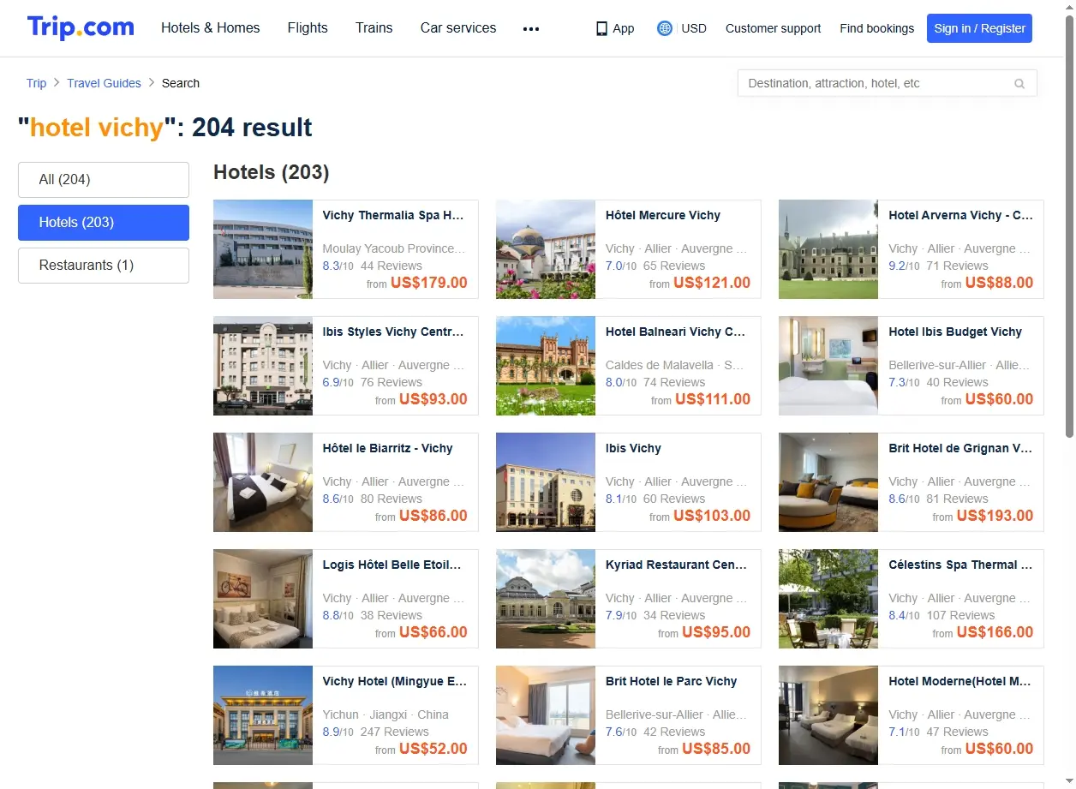Viewport: 1076px width, 789px height.
Task: Go to Trip breadcrumb link
Action: [x=36, y=83]
